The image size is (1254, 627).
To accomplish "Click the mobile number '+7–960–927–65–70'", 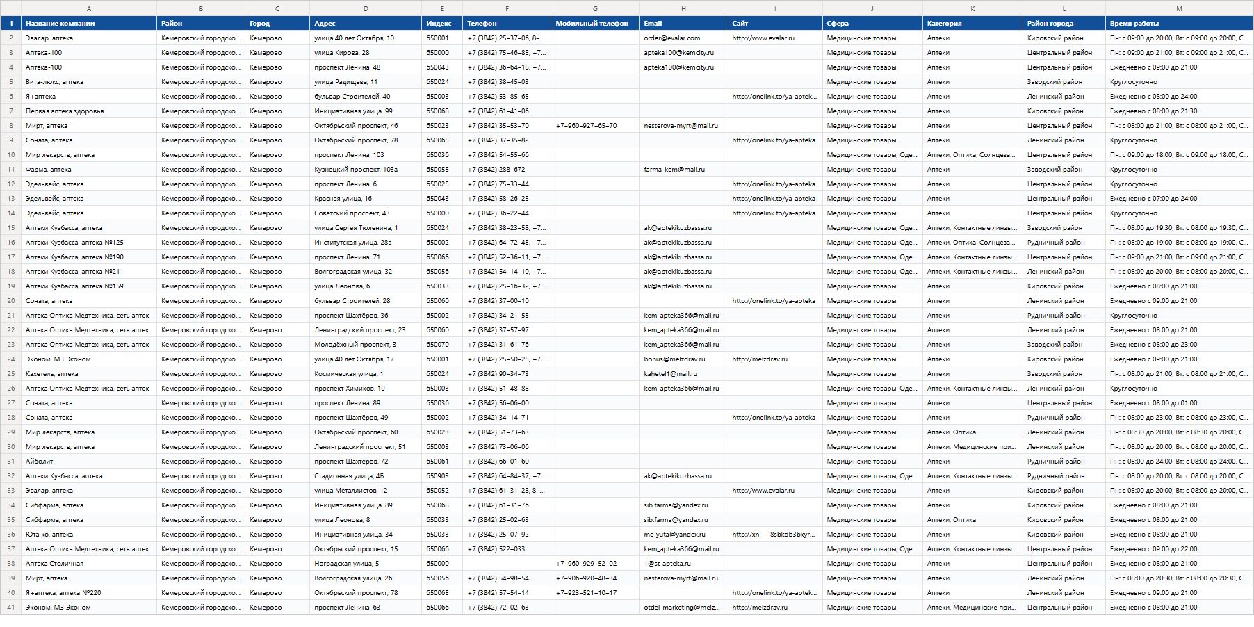I will coord(595,126).
